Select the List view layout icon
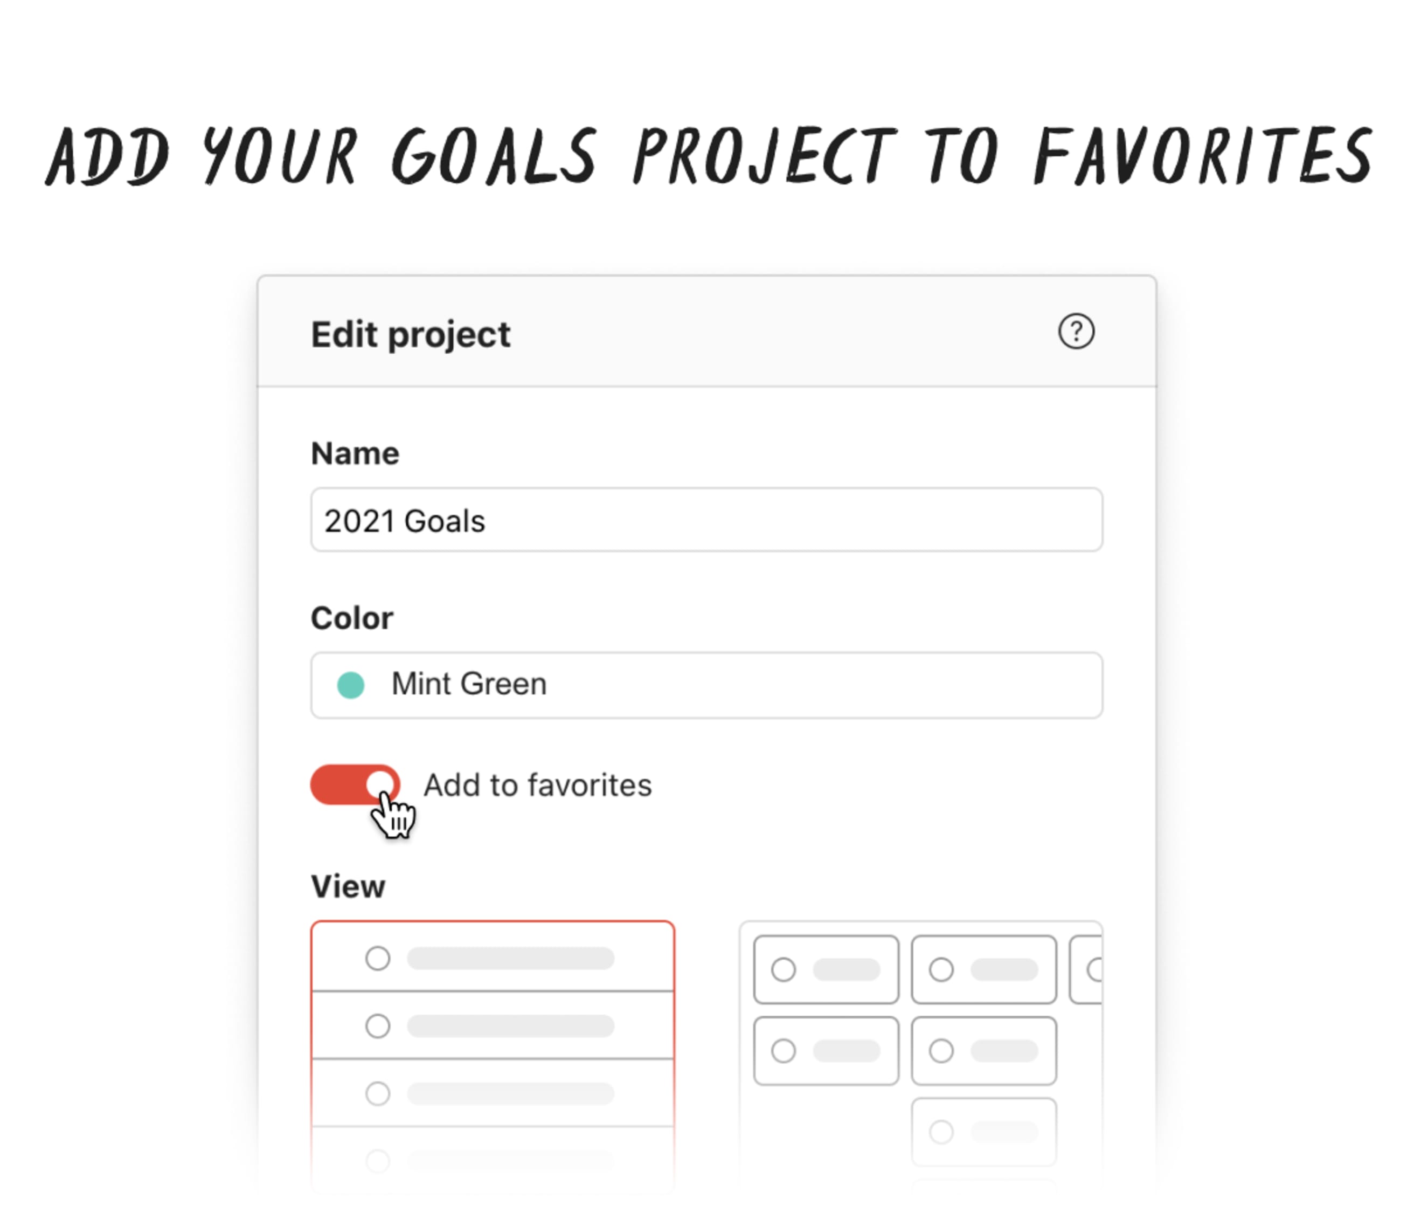The image size is (1414, 1212). click(x=494, y=1024)
